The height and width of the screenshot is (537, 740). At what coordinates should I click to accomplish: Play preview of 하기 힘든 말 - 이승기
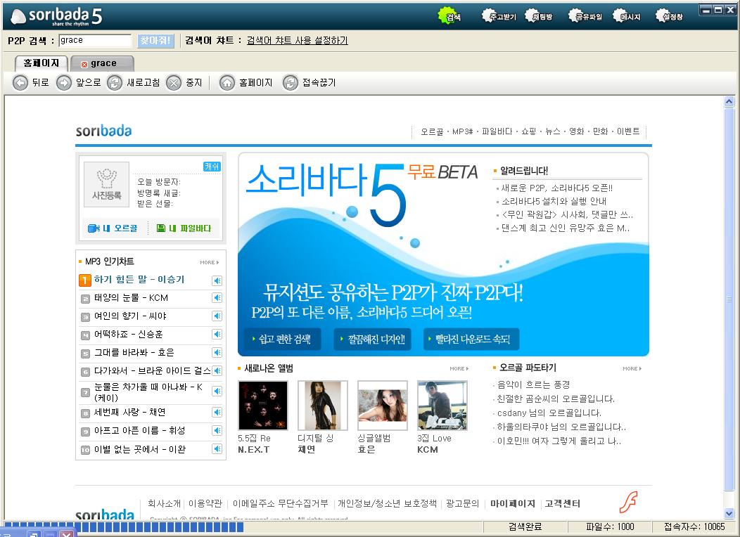tap(217, 280)
